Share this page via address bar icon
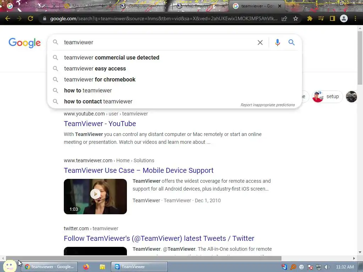This screenshot has height=272, width=363. pyautogui.click(x=284, y=18)
